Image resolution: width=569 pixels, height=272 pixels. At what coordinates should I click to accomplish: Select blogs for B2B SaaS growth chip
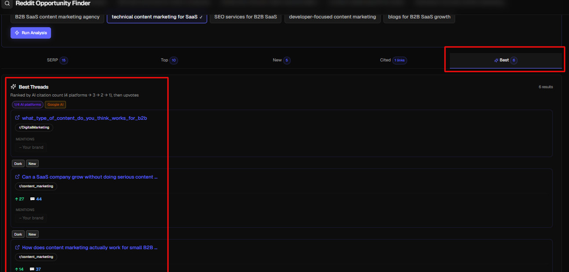[419, 17]
